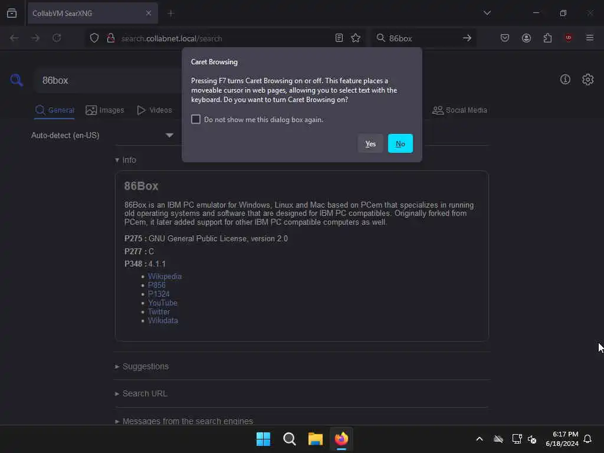Open the tracking protection shield icon
The image size is (604, 453).
tap(94, 38)
